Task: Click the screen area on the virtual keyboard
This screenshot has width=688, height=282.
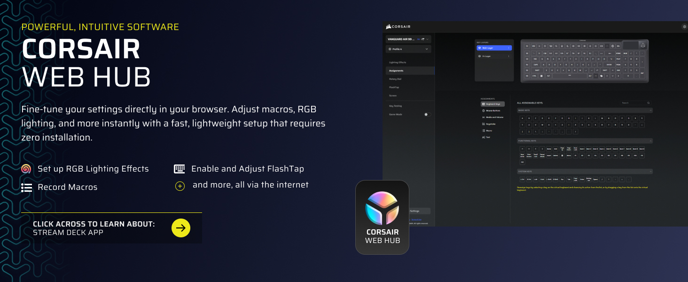Action: (631, 45)
